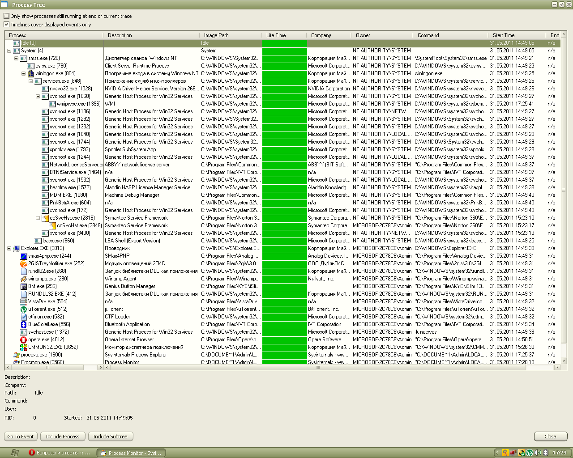
Task: Click the hasplms.exe process icon
Action: (x=45, y=187)
